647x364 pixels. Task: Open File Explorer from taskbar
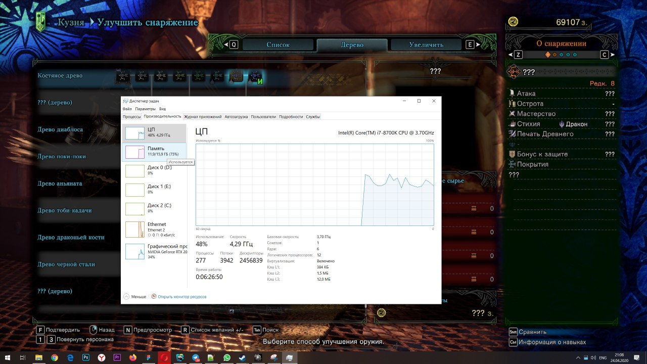tap(38, 357)
